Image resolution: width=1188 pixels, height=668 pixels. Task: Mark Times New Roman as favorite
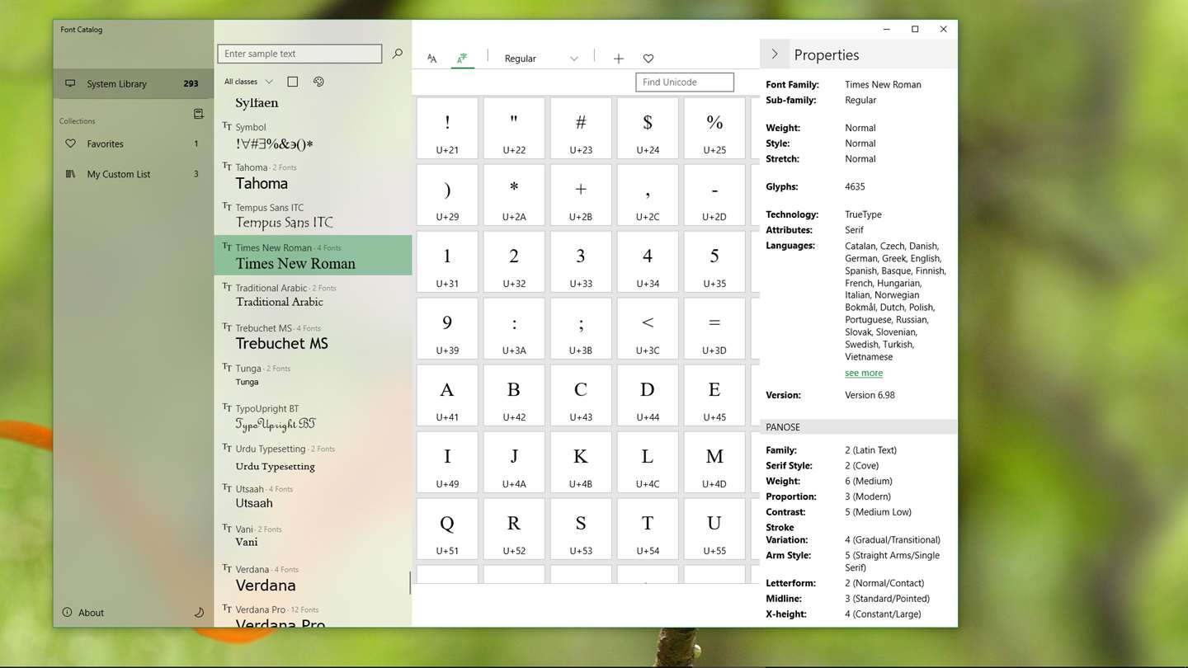pos(648,59)
